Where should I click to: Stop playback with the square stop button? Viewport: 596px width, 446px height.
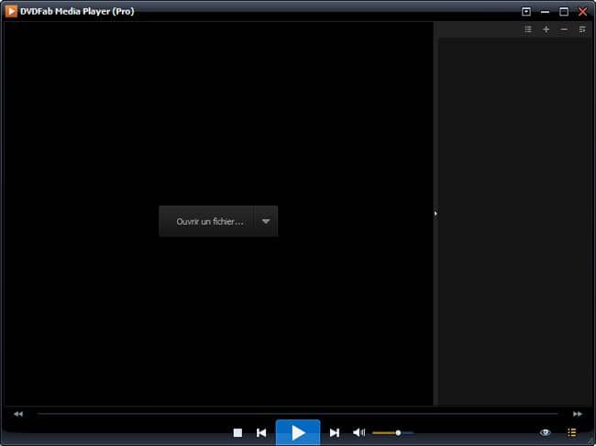238,432
